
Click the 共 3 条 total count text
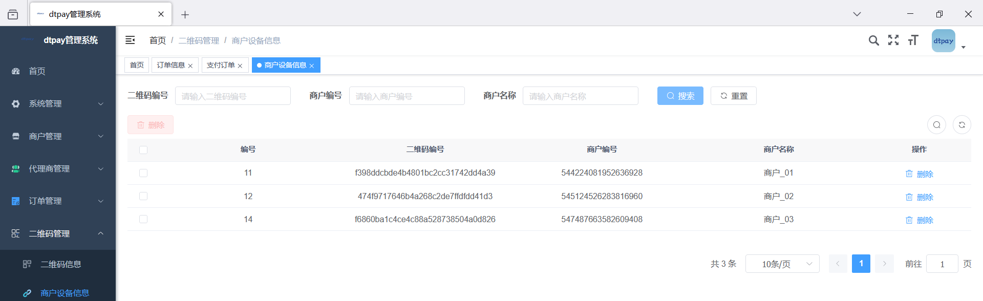723,264
